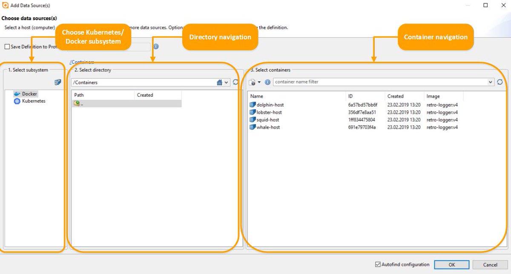Click the info icon near Save Definition option
Image resolution: width=511 pixels, height=274 pixels.
click(156, 46)
